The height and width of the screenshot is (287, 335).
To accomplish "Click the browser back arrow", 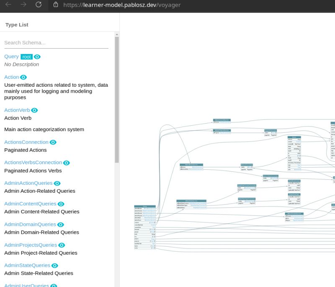I will click(x=9, y=5).
